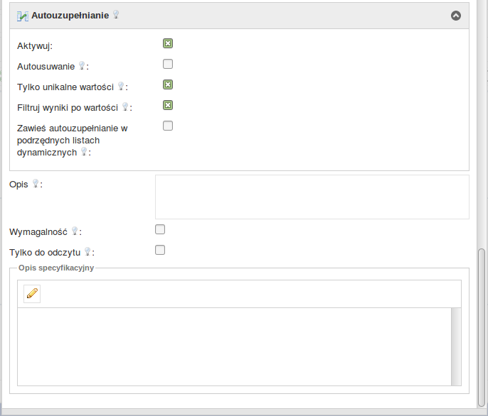This screenshot has width=488, height=416.
Task: Click the hint bulb beside Autousuwanie
Action: pyautogui.click(x=81, y=66)
